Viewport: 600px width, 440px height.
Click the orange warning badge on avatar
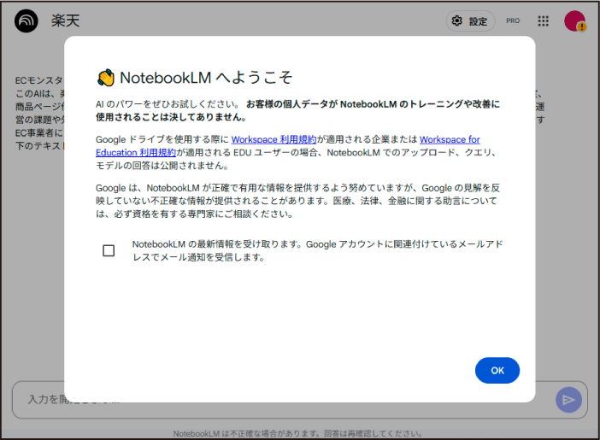[582, 27]
